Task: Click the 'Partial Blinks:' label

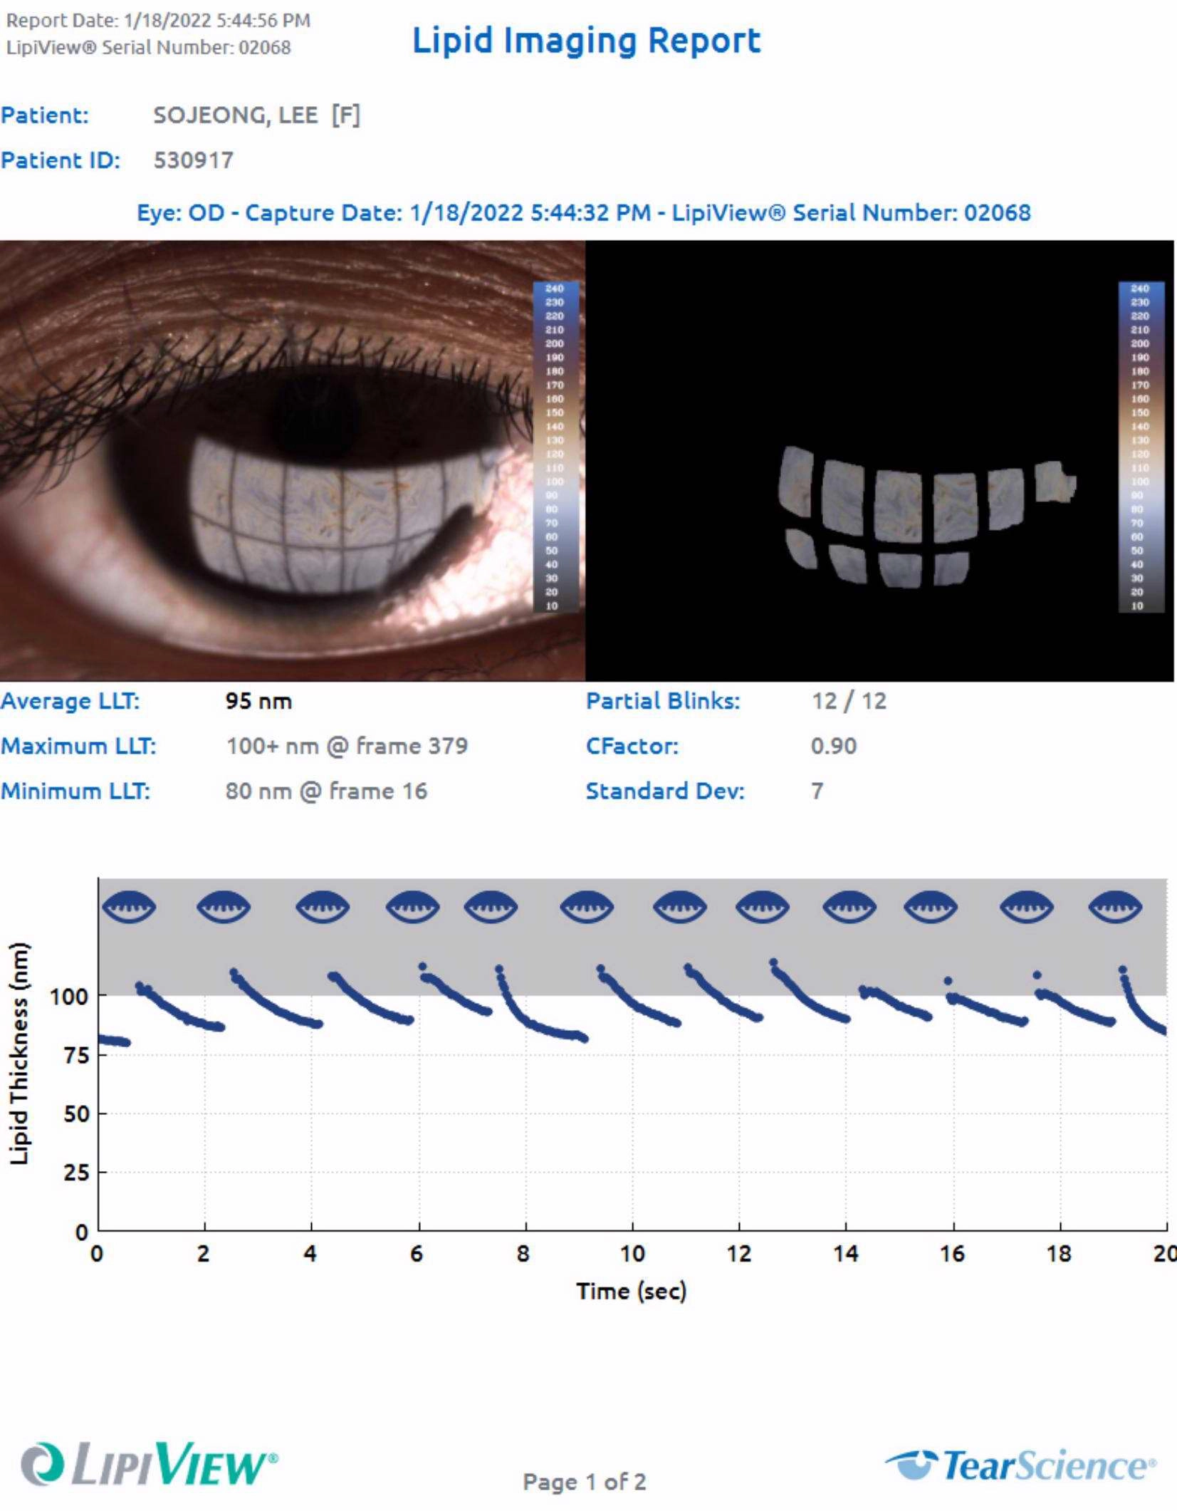Action: click(x=663, y=701)
